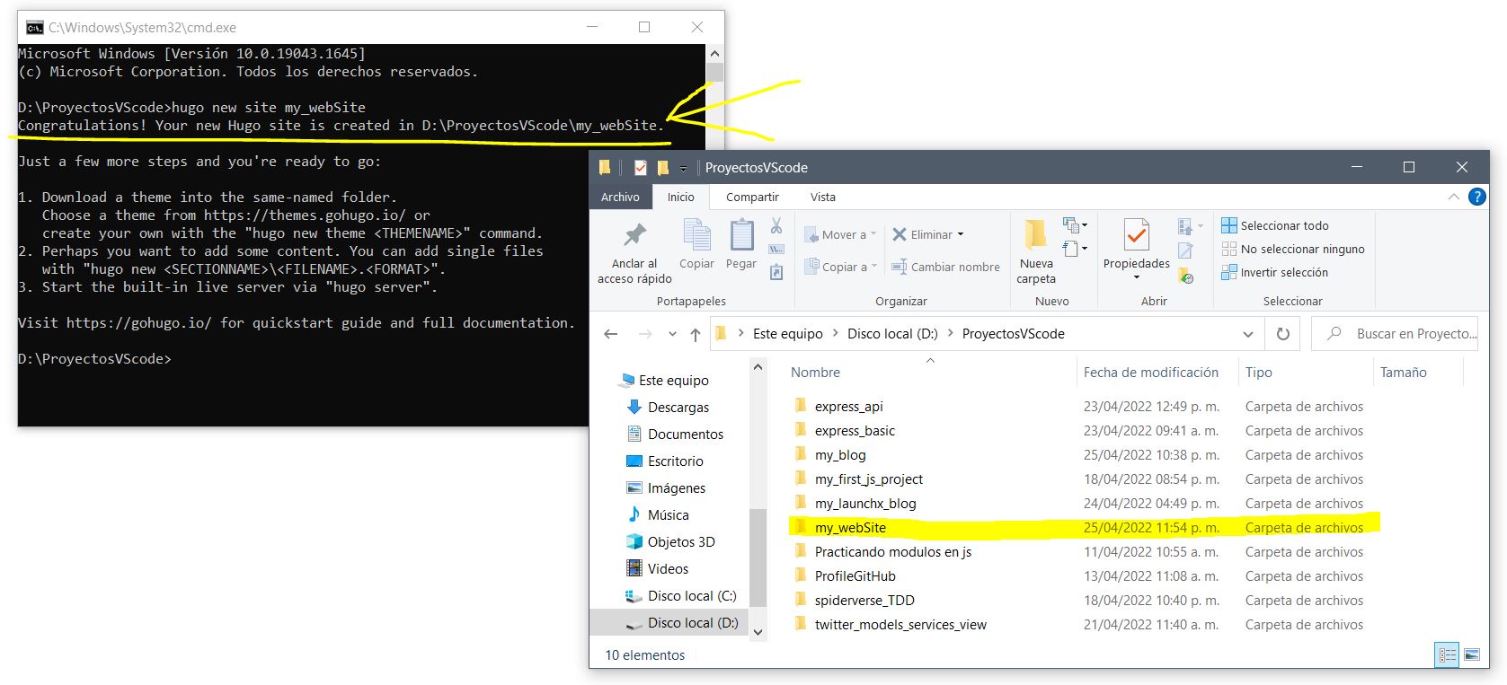The image size is (1507, 685).
Task: Select the my_webSite folder
Action: pyautogui.click(x=850, y=528)
